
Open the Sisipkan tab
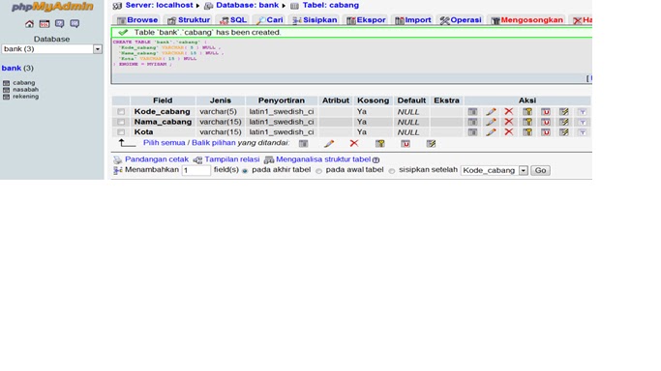(315, 20)
